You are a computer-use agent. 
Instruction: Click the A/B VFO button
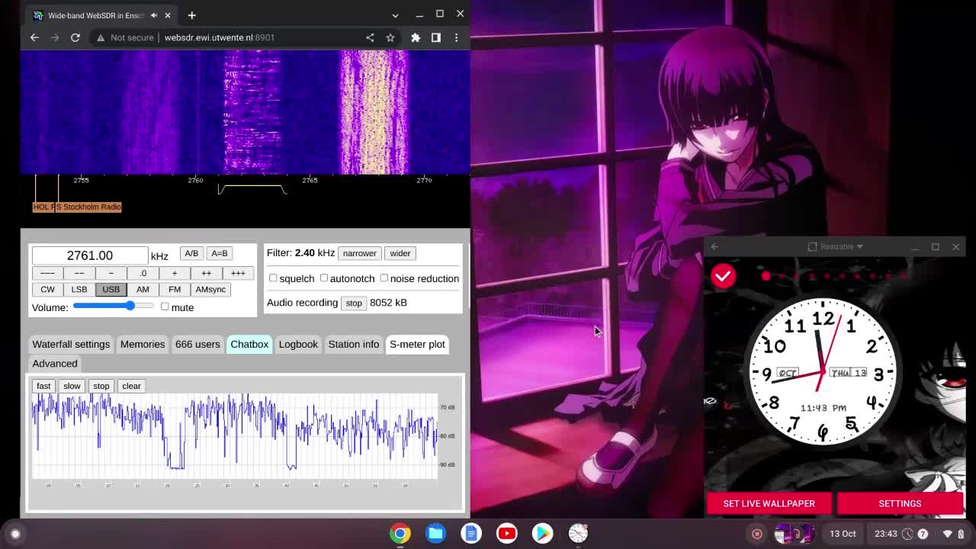coord(191,253)
